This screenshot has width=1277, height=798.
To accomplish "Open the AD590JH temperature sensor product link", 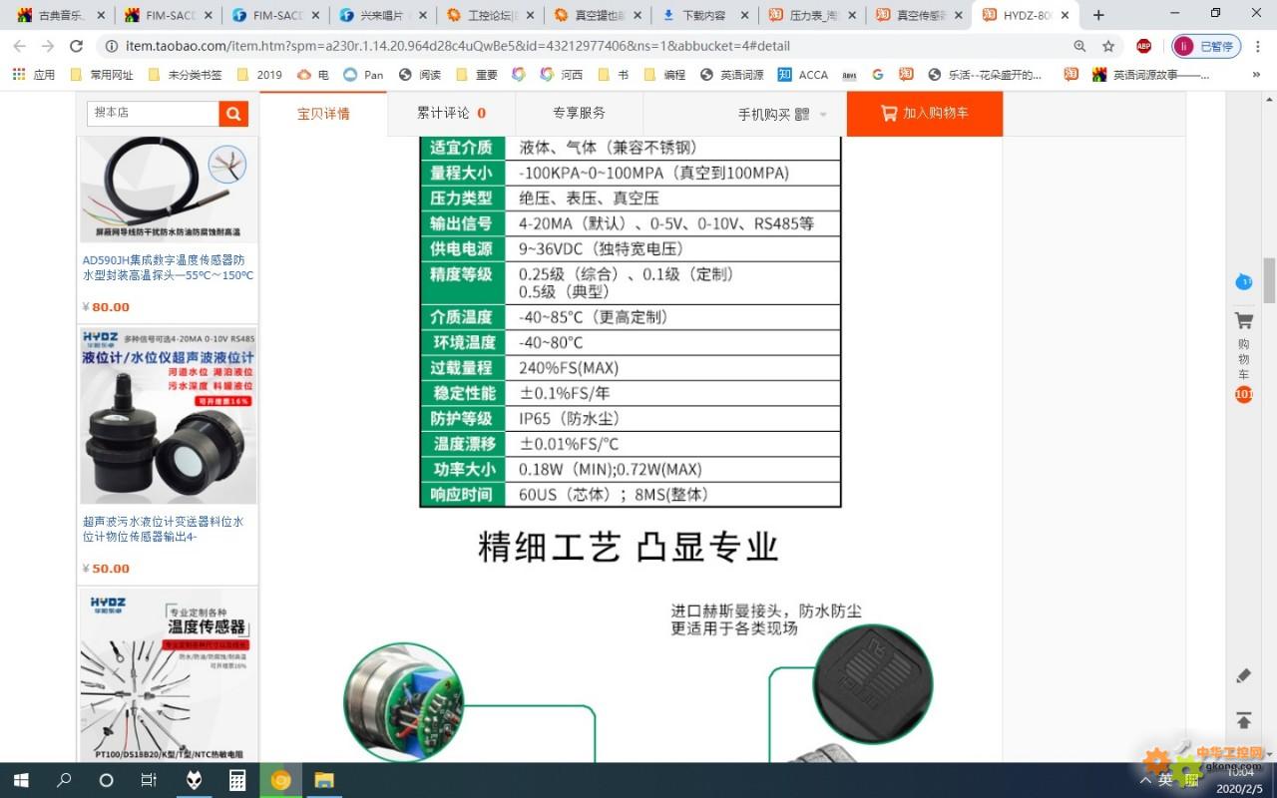I will pyautogui.click(x=168, y=267).
